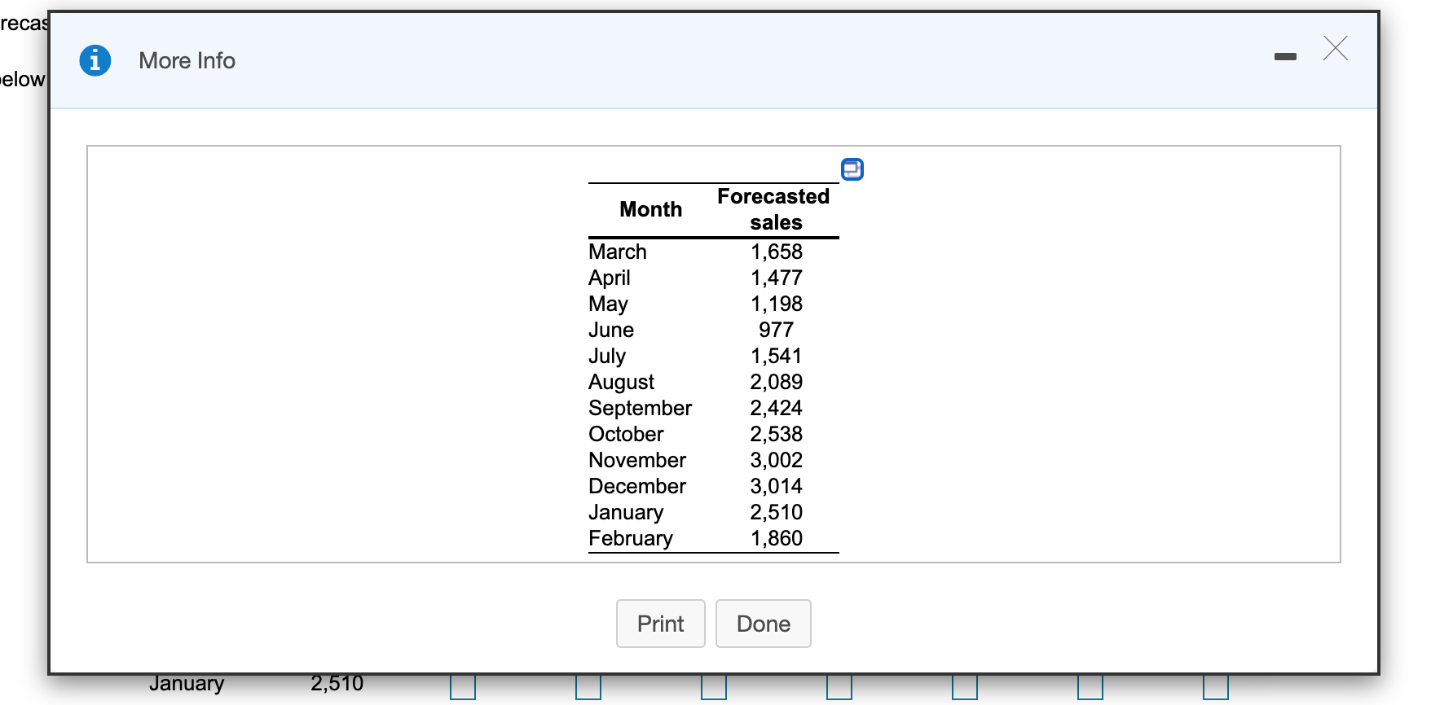Click the May value 1,198
The width and height of the screenshot is (1431, 705).
(x=777, y=304)
